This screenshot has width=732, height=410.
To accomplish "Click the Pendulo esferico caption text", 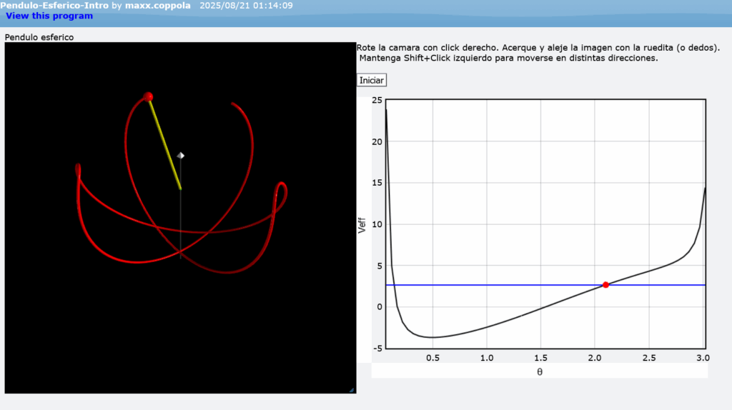I will pos(39,37).
